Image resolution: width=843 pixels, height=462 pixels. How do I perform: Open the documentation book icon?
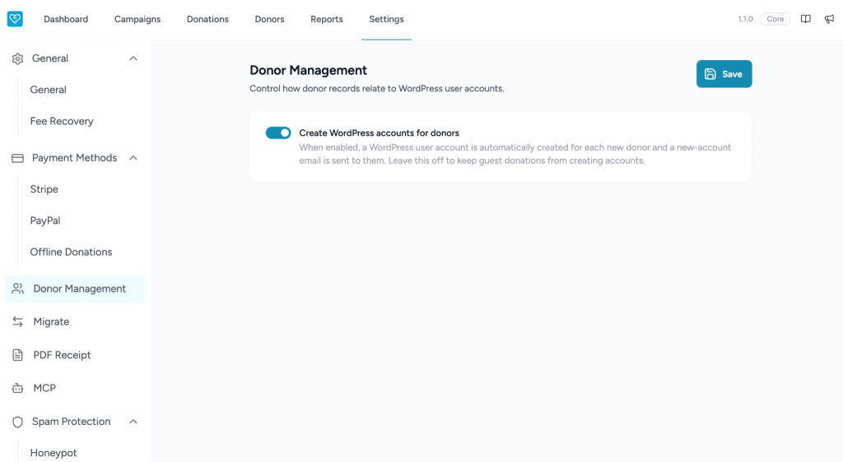[x=805, y=19]
